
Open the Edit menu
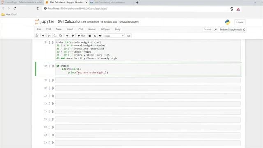tap(48, 29)
